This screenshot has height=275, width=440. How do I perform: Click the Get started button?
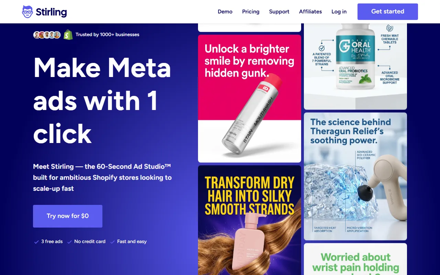point(388,12)
